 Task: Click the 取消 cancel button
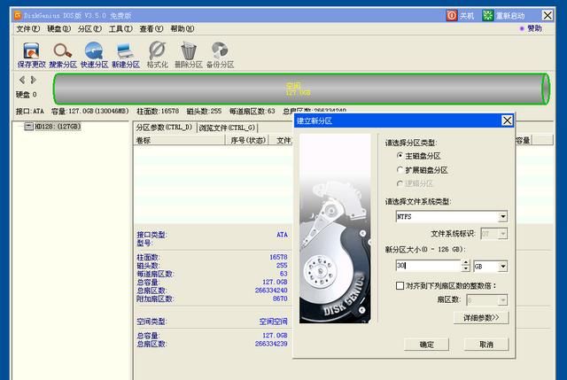pyautogui.click(x=486, y=345)
